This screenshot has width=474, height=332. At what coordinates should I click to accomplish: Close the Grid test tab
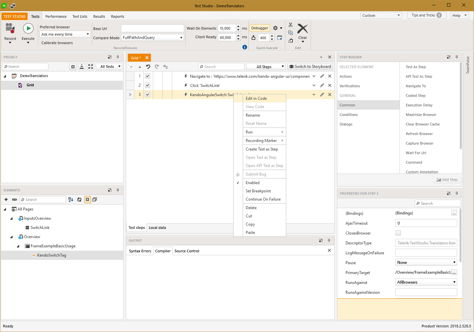pos(147,58)
